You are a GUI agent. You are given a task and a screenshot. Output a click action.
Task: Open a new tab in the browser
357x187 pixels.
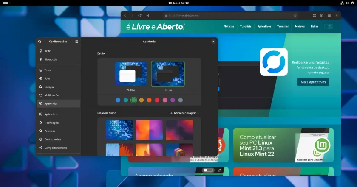tap(147, 15)
